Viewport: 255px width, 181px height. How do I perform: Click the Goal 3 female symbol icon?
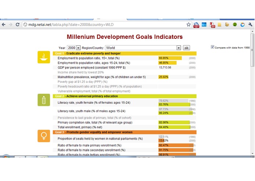tap(44, 136)
